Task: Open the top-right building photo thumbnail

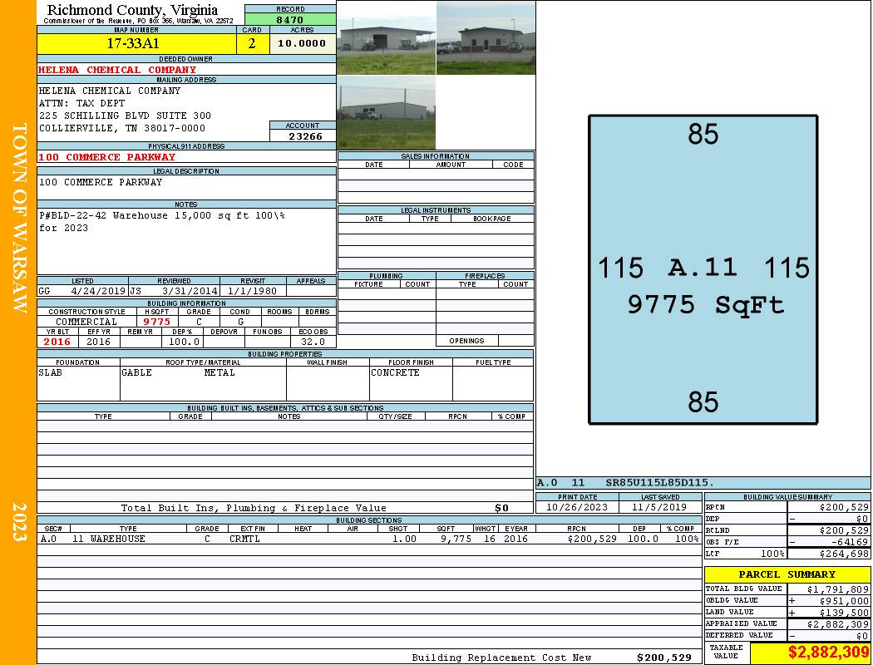Action: 485,38
